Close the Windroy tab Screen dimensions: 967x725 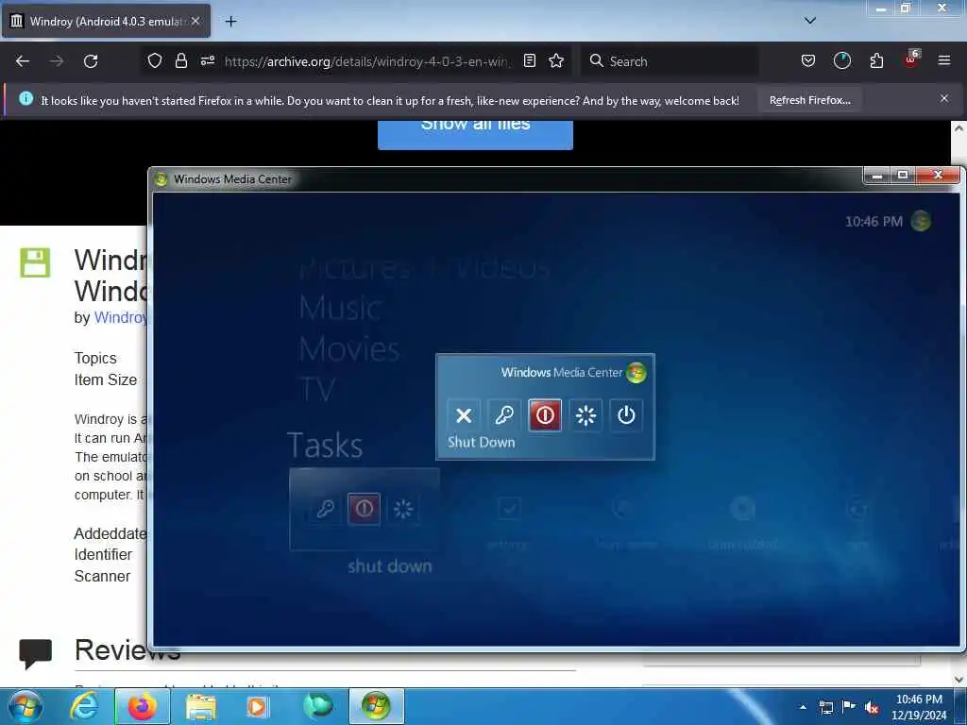click(195, 22)
